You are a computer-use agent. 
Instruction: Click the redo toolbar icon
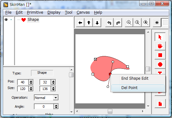point(118,23)
